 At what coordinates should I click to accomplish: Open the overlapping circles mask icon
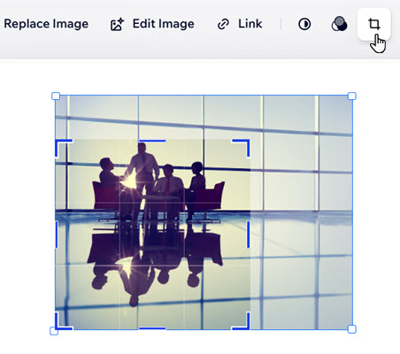[x=339, y=24]
